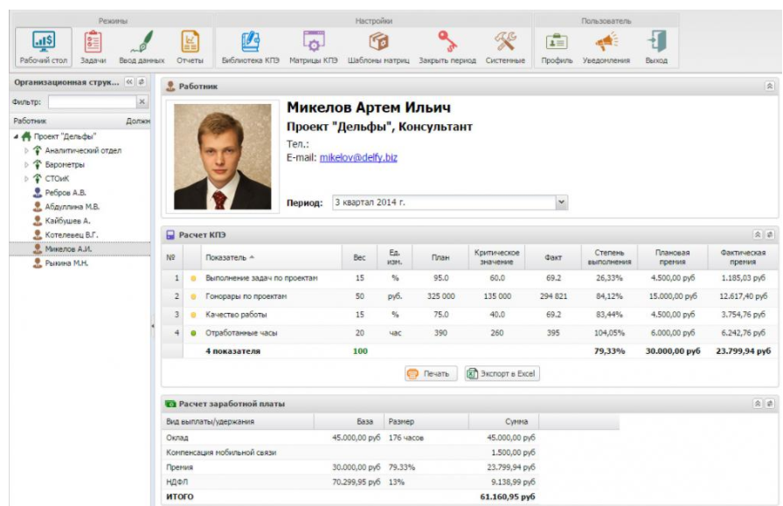The width and height of the screenshot is (783, 506).
Task: Open Библиотека КПЭ library
Action: [252, 42]
